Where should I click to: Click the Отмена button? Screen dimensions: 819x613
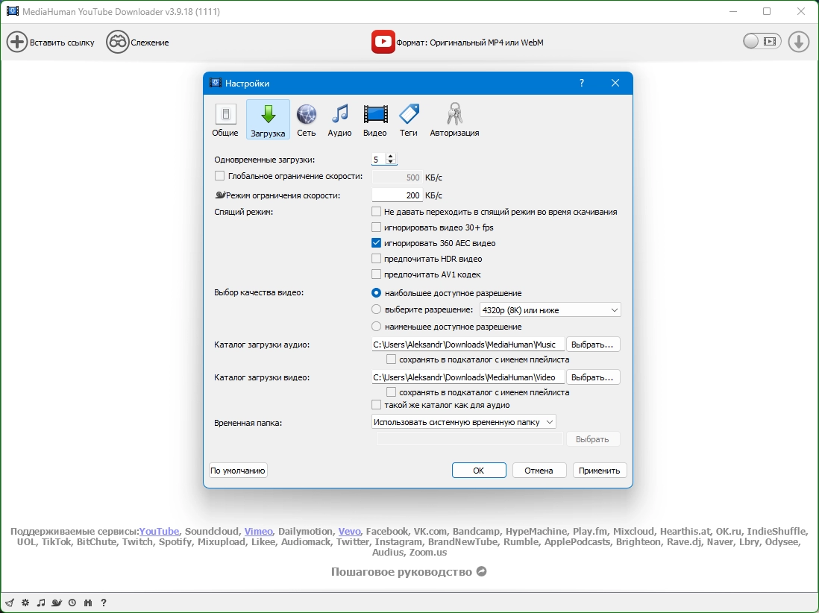point(539,471)
